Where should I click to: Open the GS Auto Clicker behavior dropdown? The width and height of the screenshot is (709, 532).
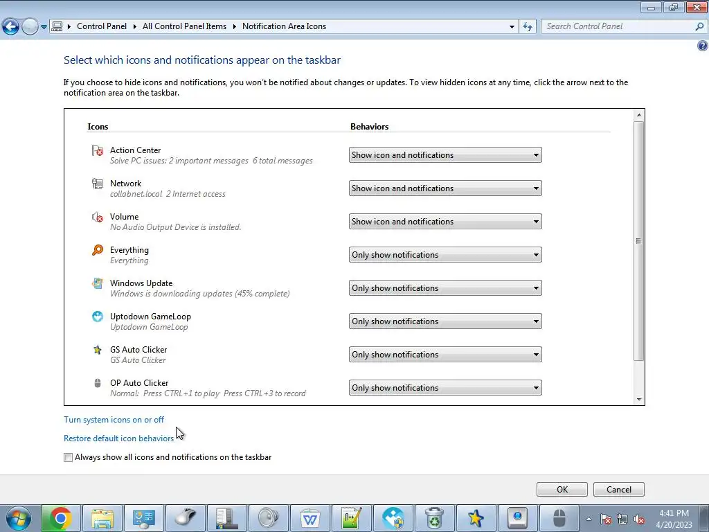click(445, 355)
